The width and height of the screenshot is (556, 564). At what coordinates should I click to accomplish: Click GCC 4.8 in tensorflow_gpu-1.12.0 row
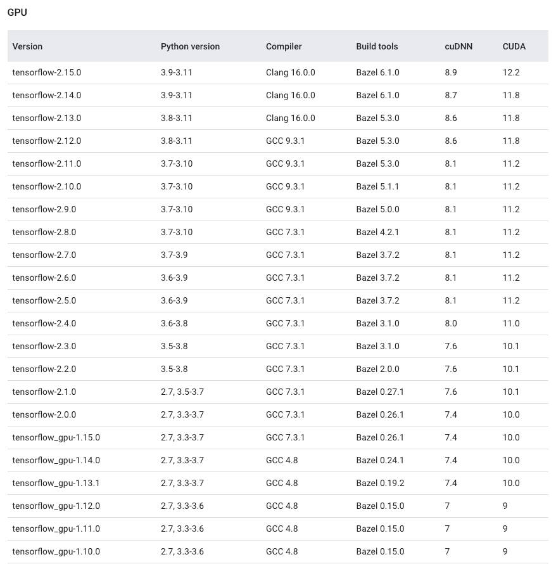[282, 506]
